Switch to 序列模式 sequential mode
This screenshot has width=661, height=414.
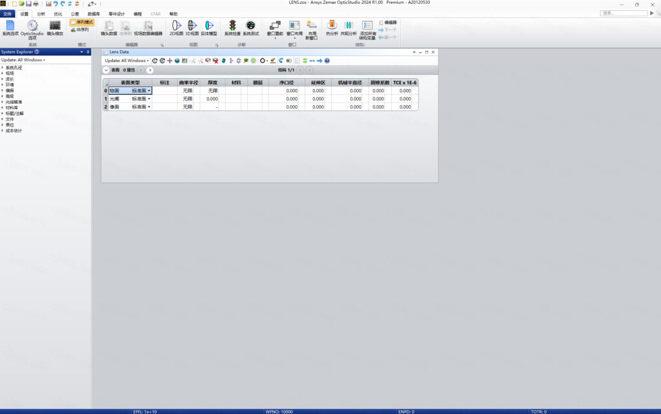[82, 22]
